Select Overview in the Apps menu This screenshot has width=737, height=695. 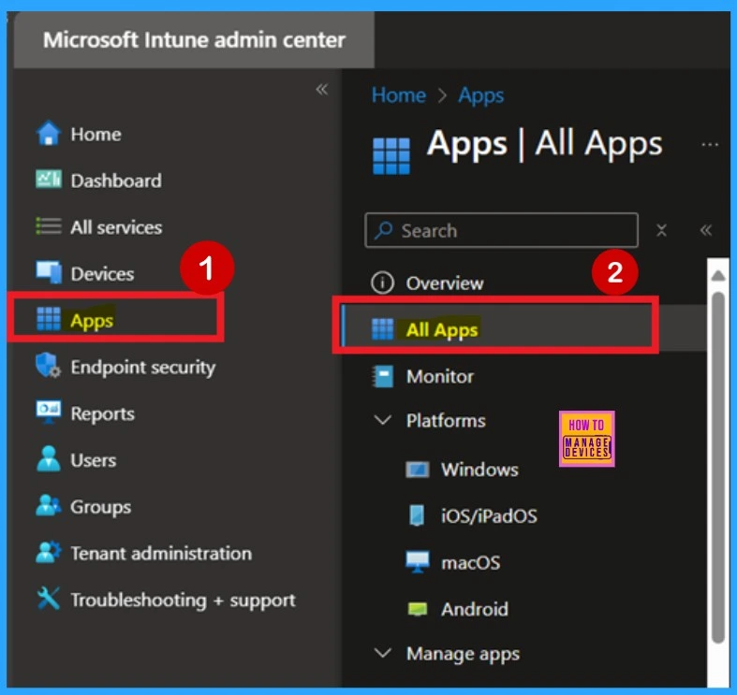click(445, 283)
